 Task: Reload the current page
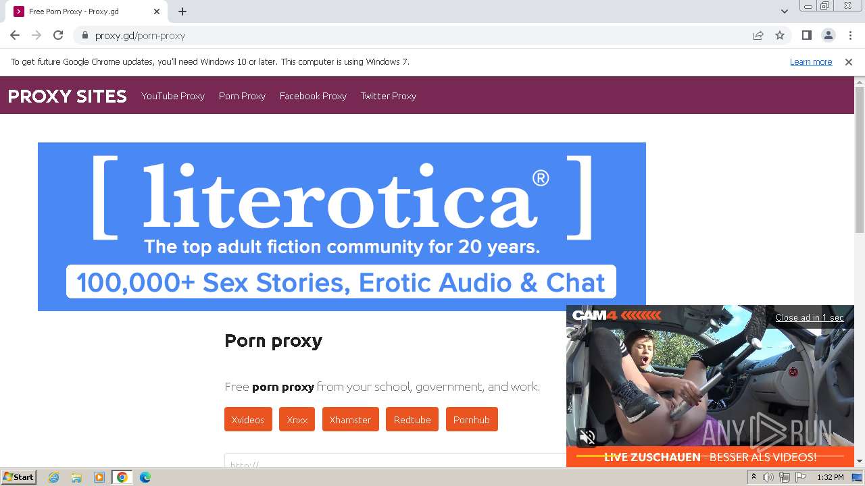[58, 36]
